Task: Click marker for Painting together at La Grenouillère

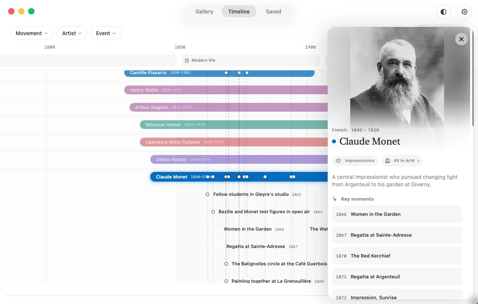Action: pos(226,281)
